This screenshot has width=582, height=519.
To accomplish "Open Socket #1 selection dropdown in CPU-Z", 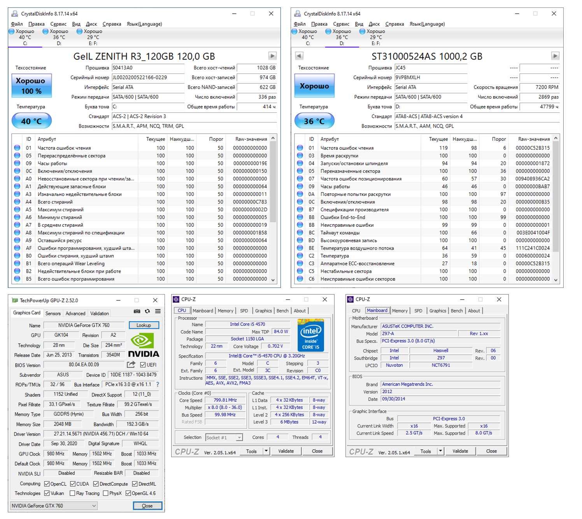I will [x=224, y=438].
